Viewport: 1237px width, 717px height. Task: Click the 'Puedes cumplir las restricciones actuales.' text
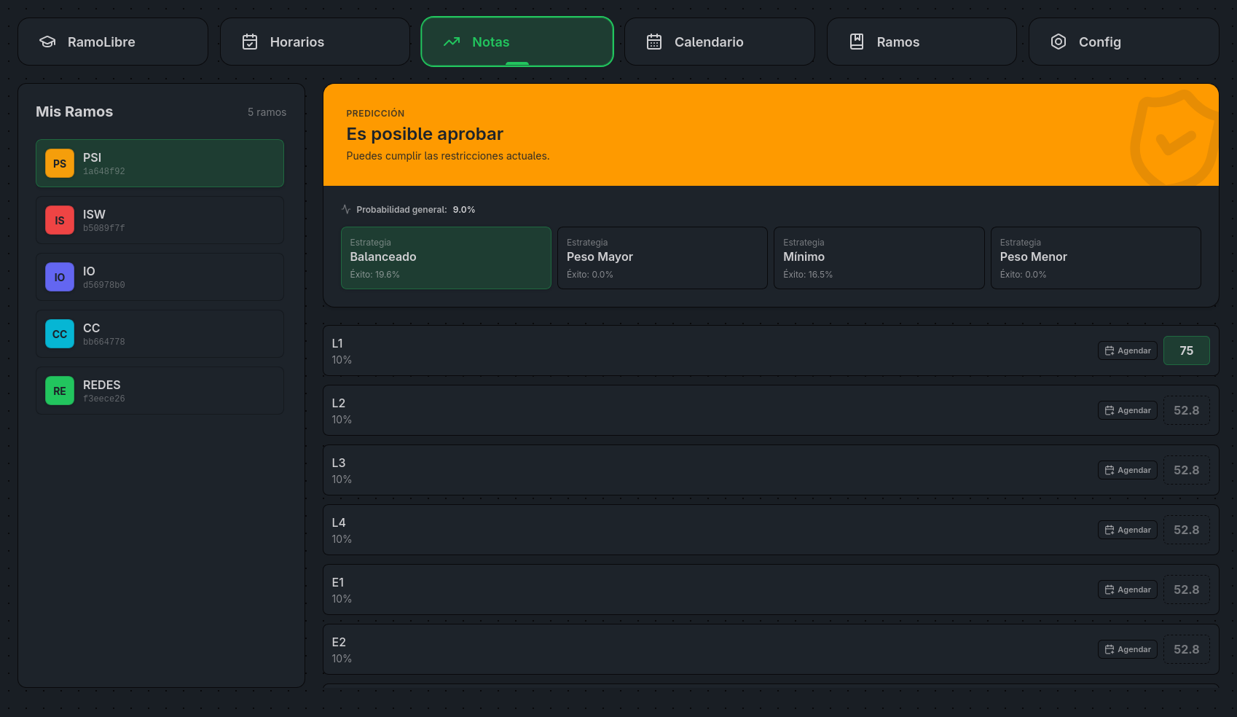(448, 156)
